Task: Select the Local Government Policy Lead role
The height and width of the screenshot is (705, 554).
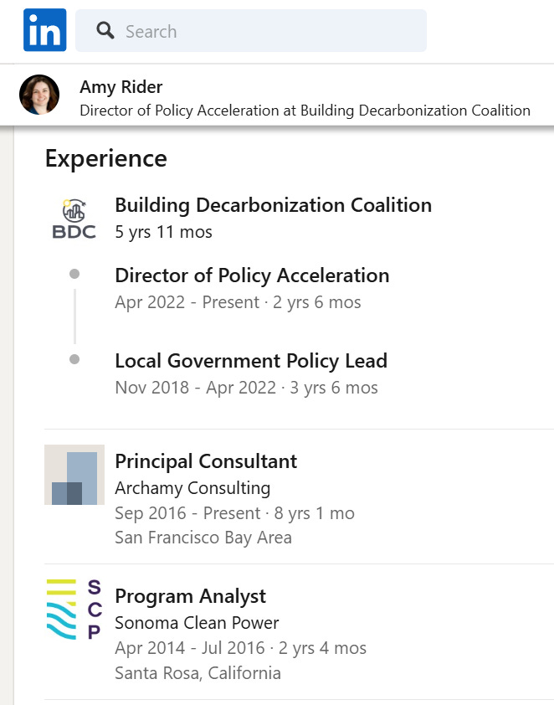Action: [x=251, y=361]
